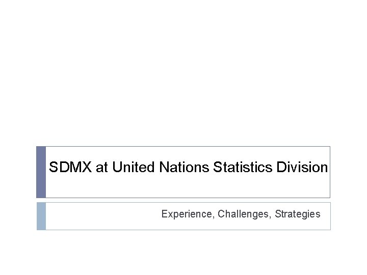Select the dark slate-blue bar beside the title

[x=41, y=172]
